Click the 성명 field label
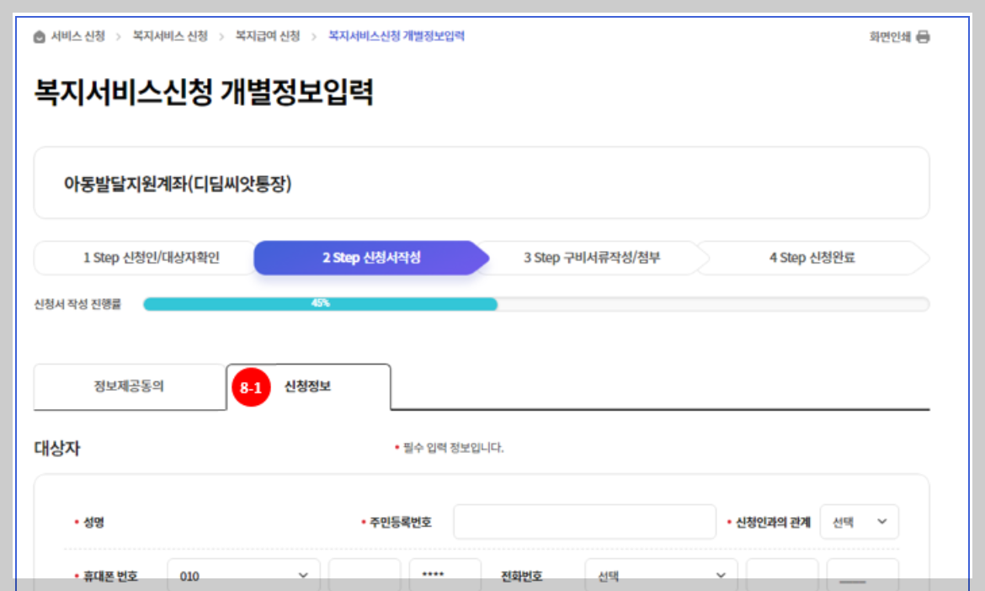 tap(93, 522)
